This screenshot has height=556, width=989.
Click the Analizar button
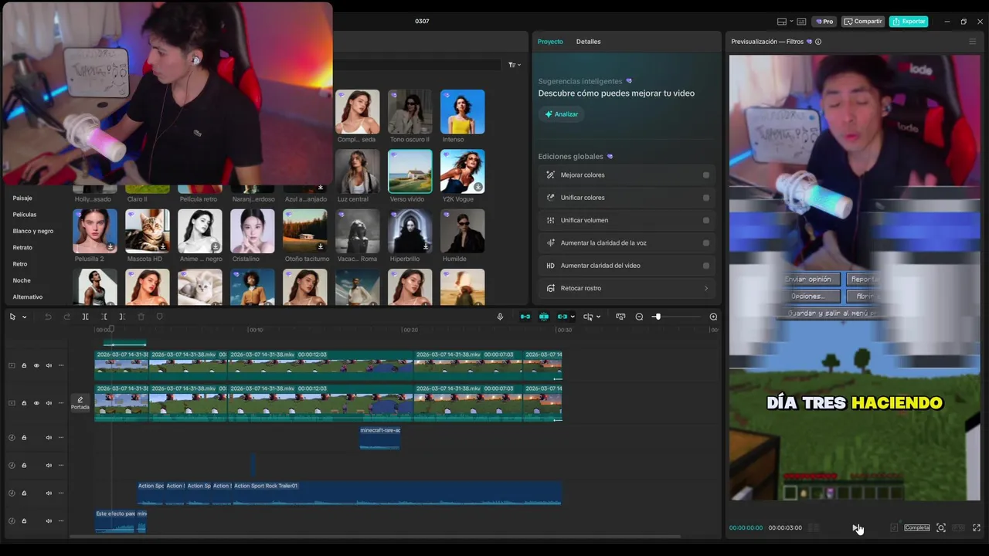click(561, 114)
